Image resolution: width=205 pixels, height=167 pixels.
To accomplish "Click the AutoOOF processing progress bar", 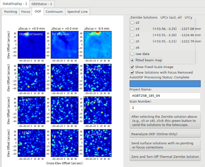I will [x=165, y=84].
